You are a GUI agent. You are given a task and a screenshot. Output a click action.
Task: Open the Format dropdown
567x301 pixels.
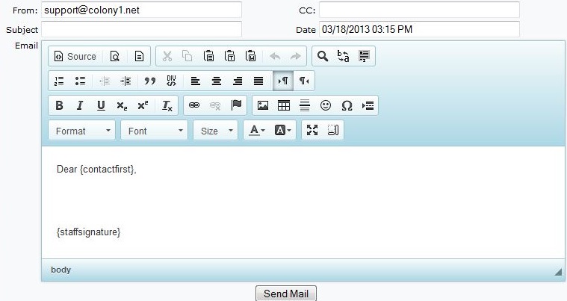click(x=82, y=131)
